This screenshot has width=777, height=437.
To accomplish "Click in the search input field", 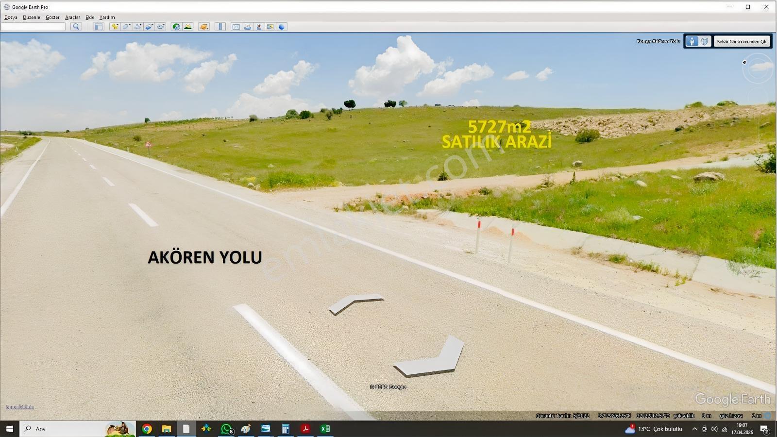I will point(33,27).
